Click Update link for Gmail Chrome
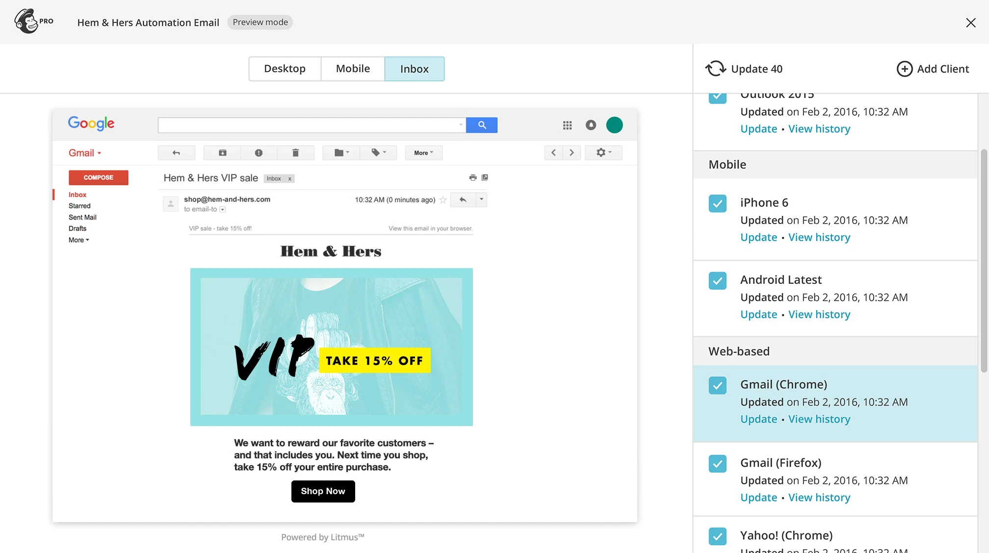This screenshot has width=989, height=553. click(758, 419)
